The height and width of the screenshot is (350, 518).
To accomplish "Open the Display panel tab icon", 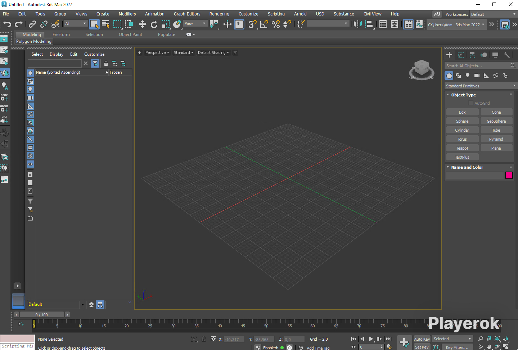I will click(495, 55).
